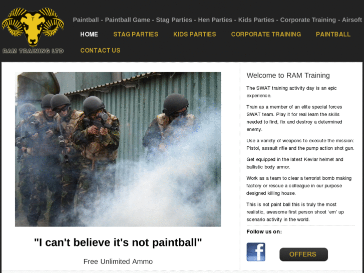Click Stag Parties in the header tagline
The height and width of the screenshot is (273, 364).
point(174,20)
